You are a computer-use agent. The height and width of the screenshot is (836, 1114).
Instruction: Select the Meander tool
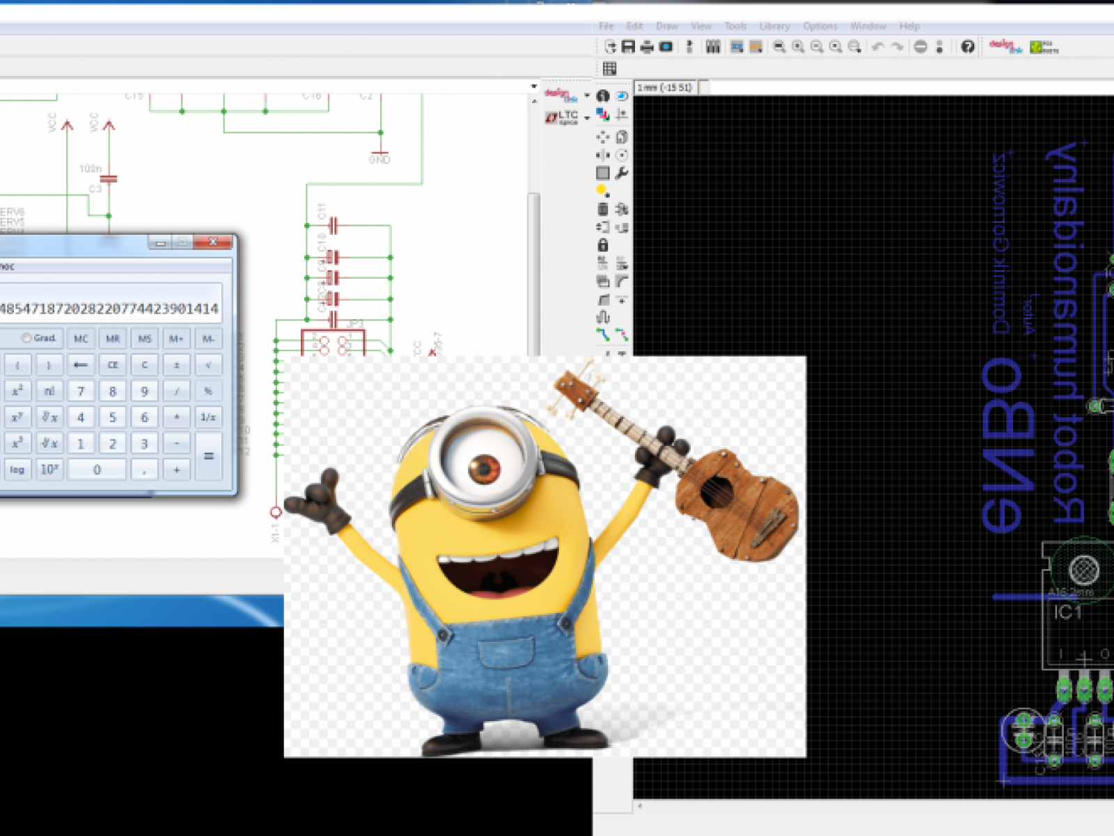pos(603,318)
